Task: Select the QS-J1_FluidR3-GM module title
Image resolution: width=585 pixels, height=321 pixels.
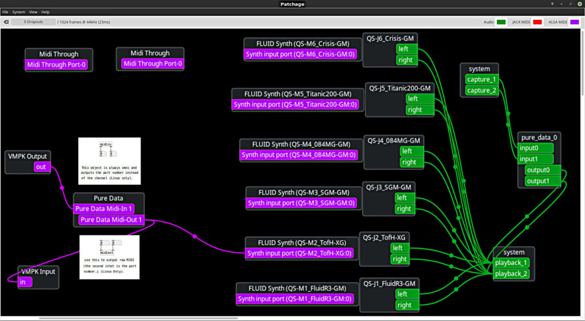Action: click(390, 284)
